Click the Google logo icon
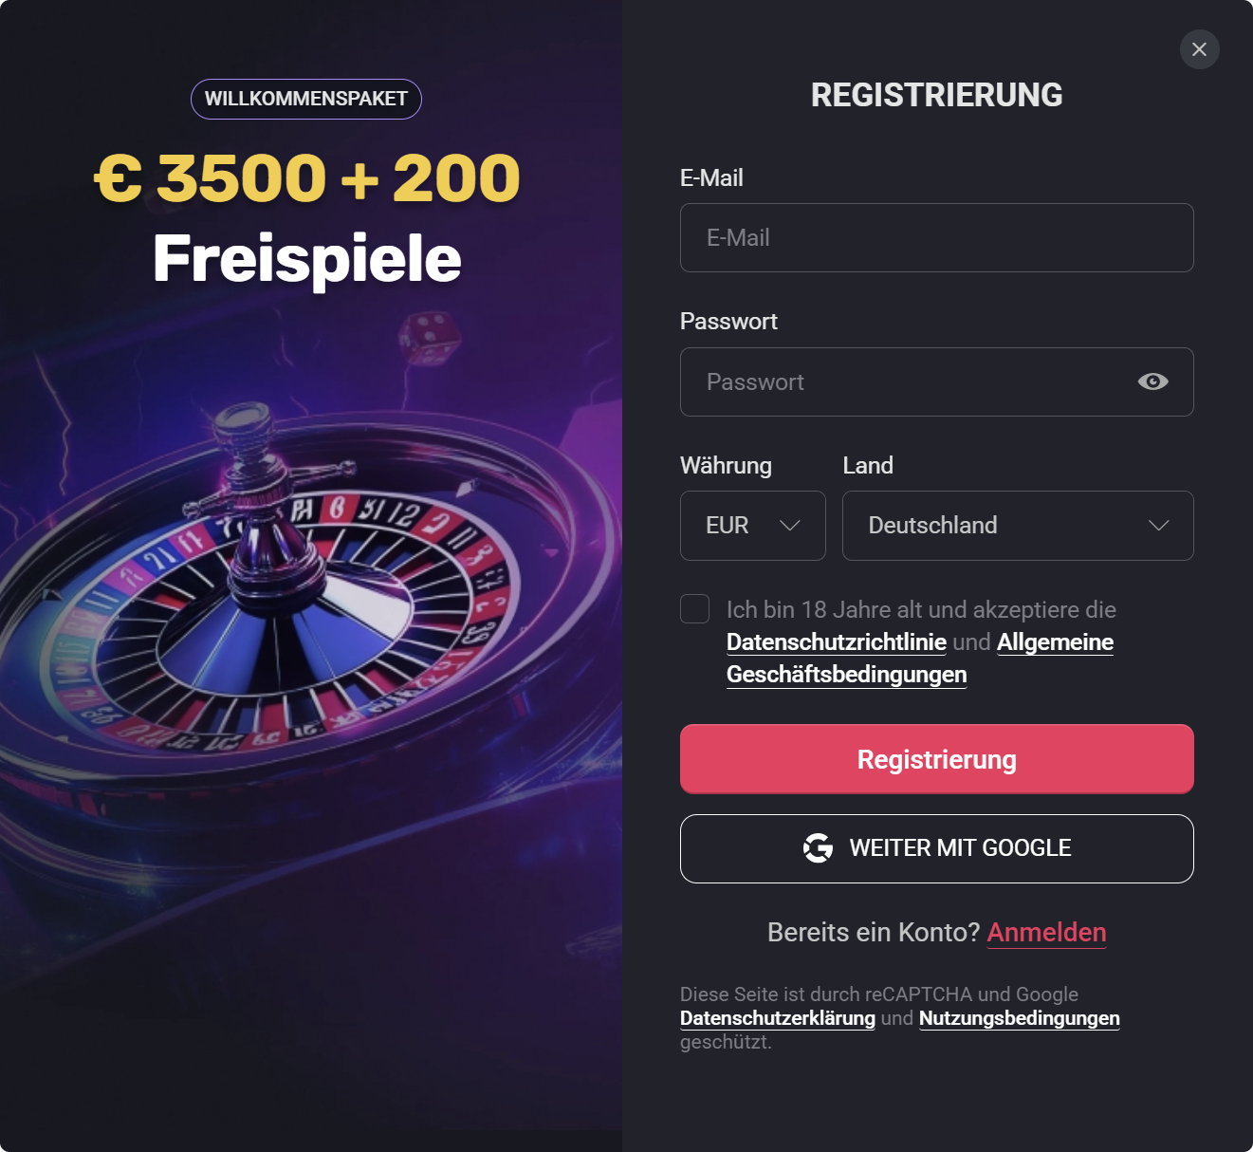 click(x=818, y=847)
